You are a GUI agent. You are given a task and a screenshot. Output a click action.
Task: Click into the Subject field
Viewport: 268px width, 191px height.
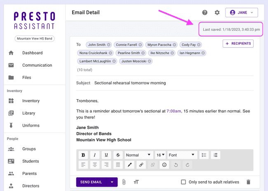(x=165, y=83)
